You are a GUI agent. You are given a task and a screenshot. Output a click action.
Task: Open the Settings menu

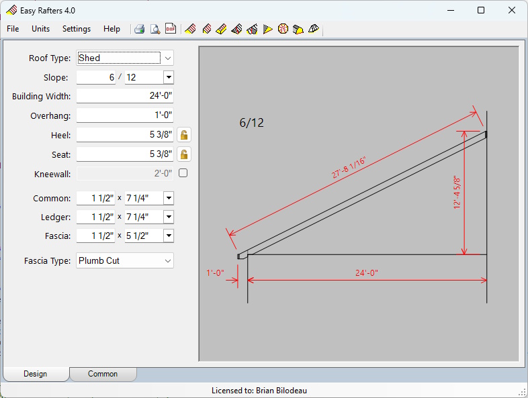(77, 29)
